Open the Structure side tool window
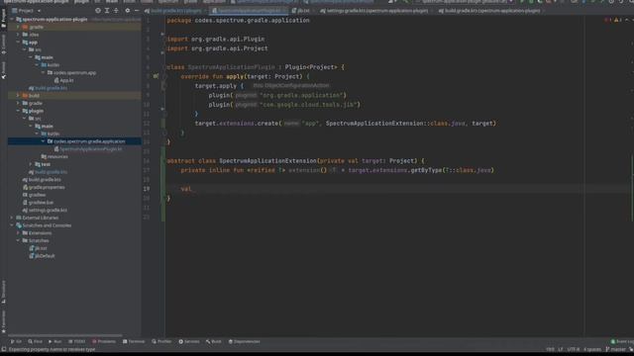The image size is (634, 356). pos(4,292)
